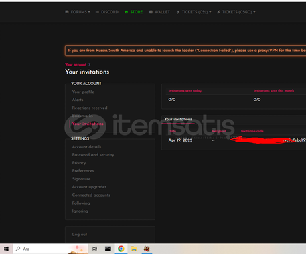Click the Wallet icon in navbar
Screen dimensions: 306x254
(151, 12)
